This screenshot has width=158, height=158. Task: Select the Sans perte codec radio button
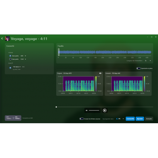point(10,59)
